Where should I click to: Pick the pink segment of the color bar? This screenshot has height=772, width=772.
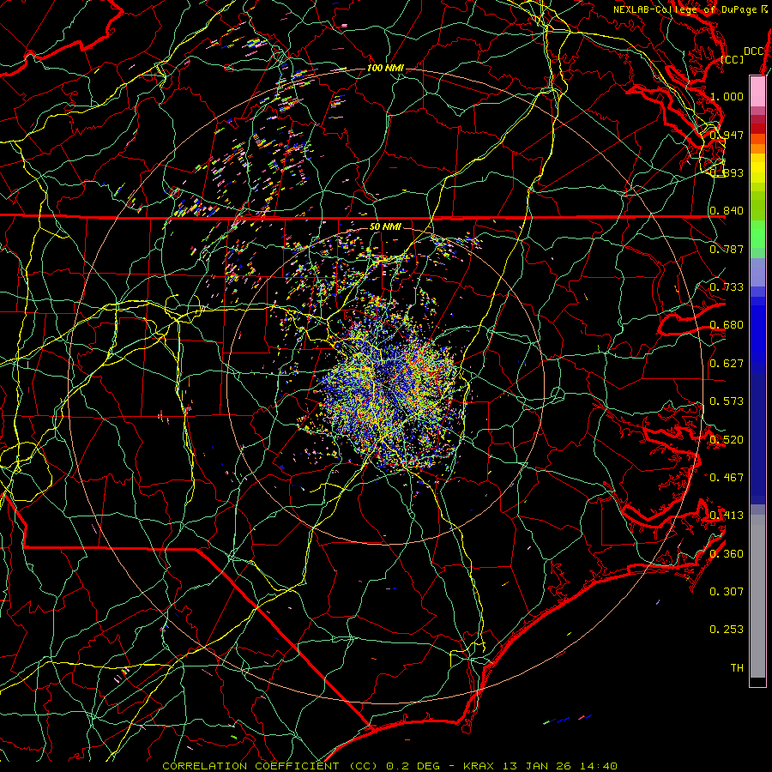757,92
